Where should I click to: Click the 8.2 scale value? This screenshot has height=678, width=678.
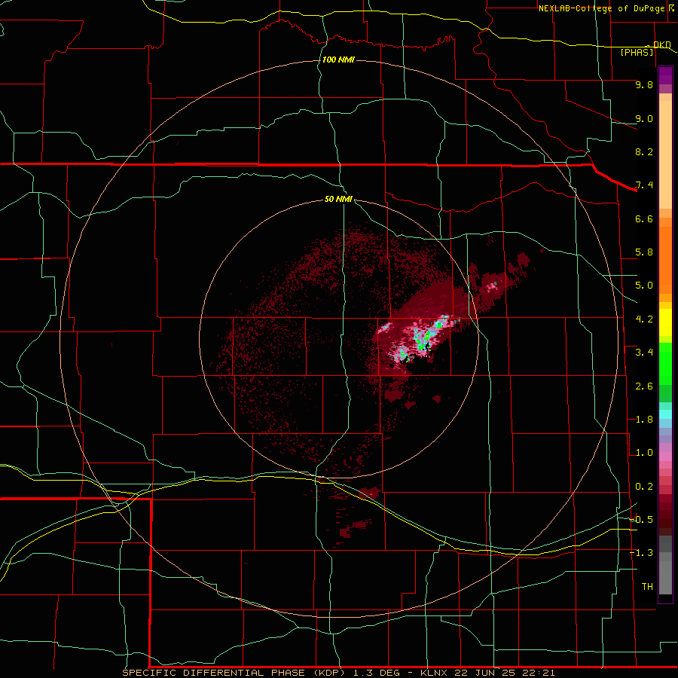644,151
